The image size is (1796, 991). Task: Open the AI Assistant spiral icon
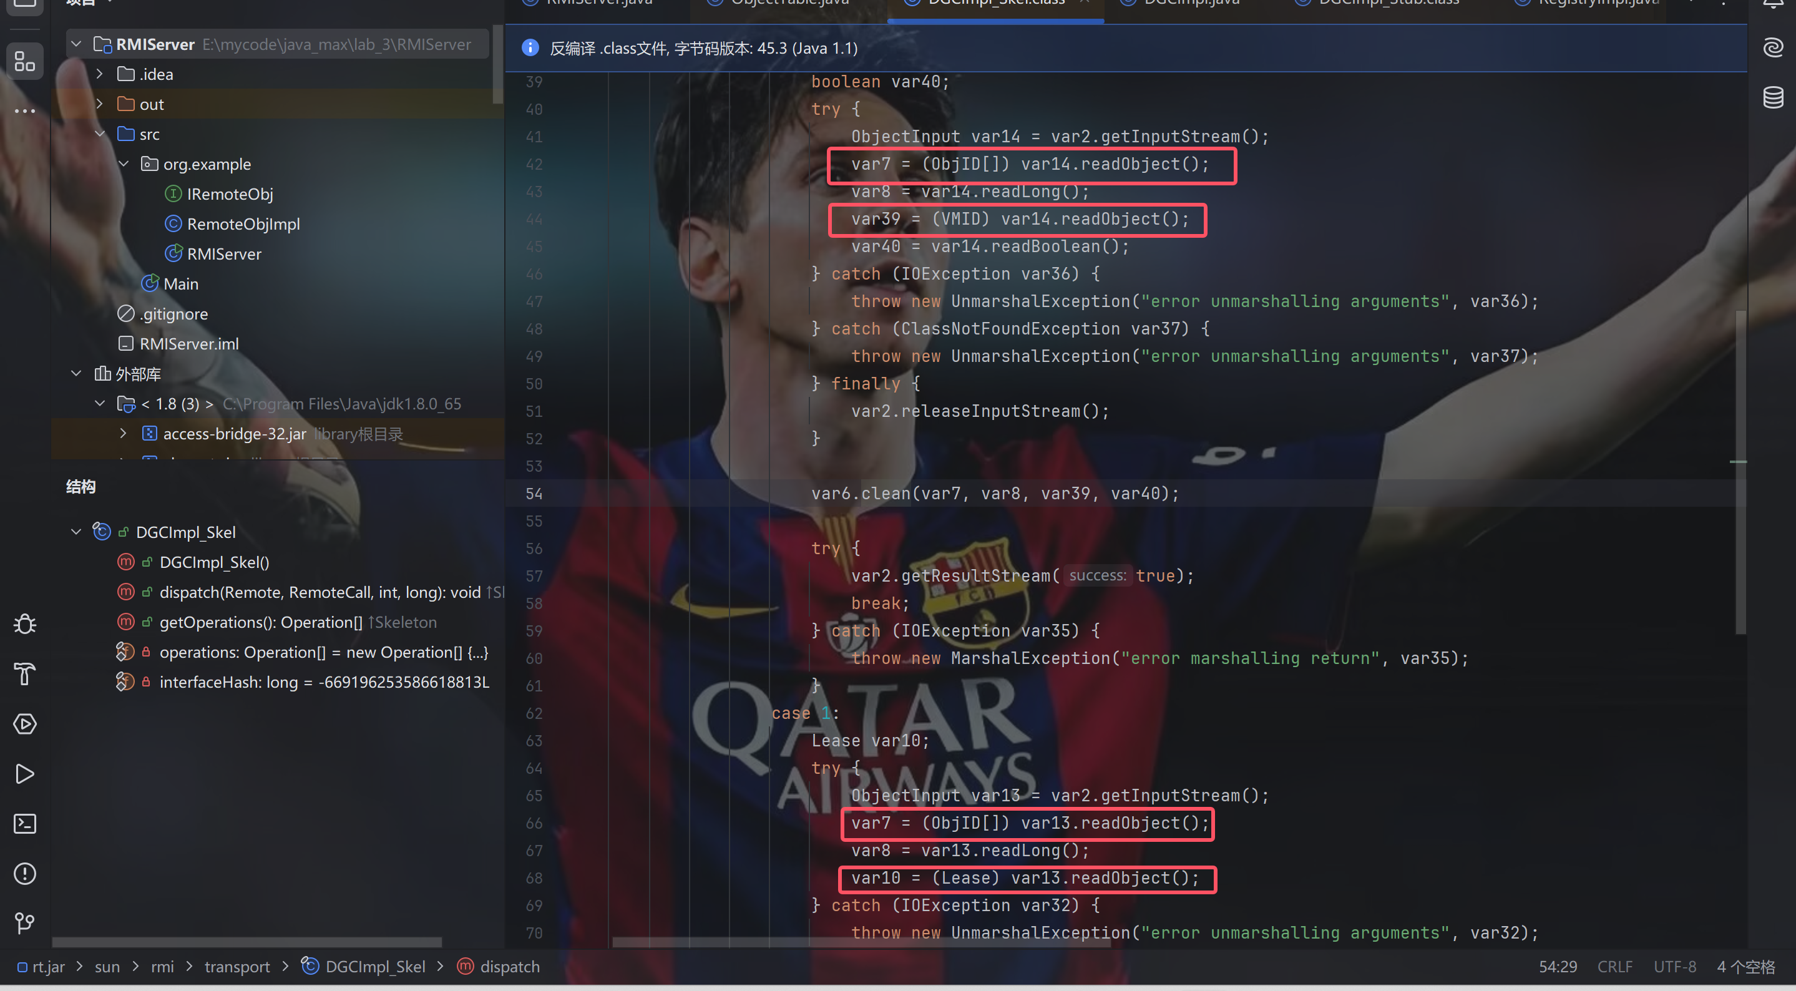tap(1772, 47)
